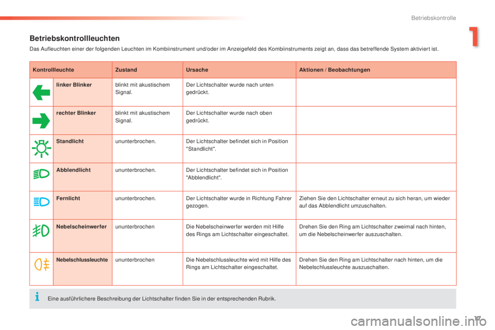Click 'blinkt mit akustischem Signal' in rechter Blinker row

[x=142, y=117]
